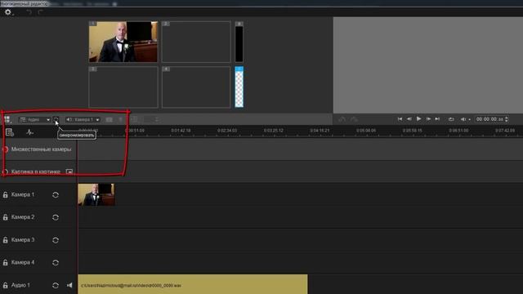Click ruler at 0:01:42.18 mark

(x=181, y=131)
